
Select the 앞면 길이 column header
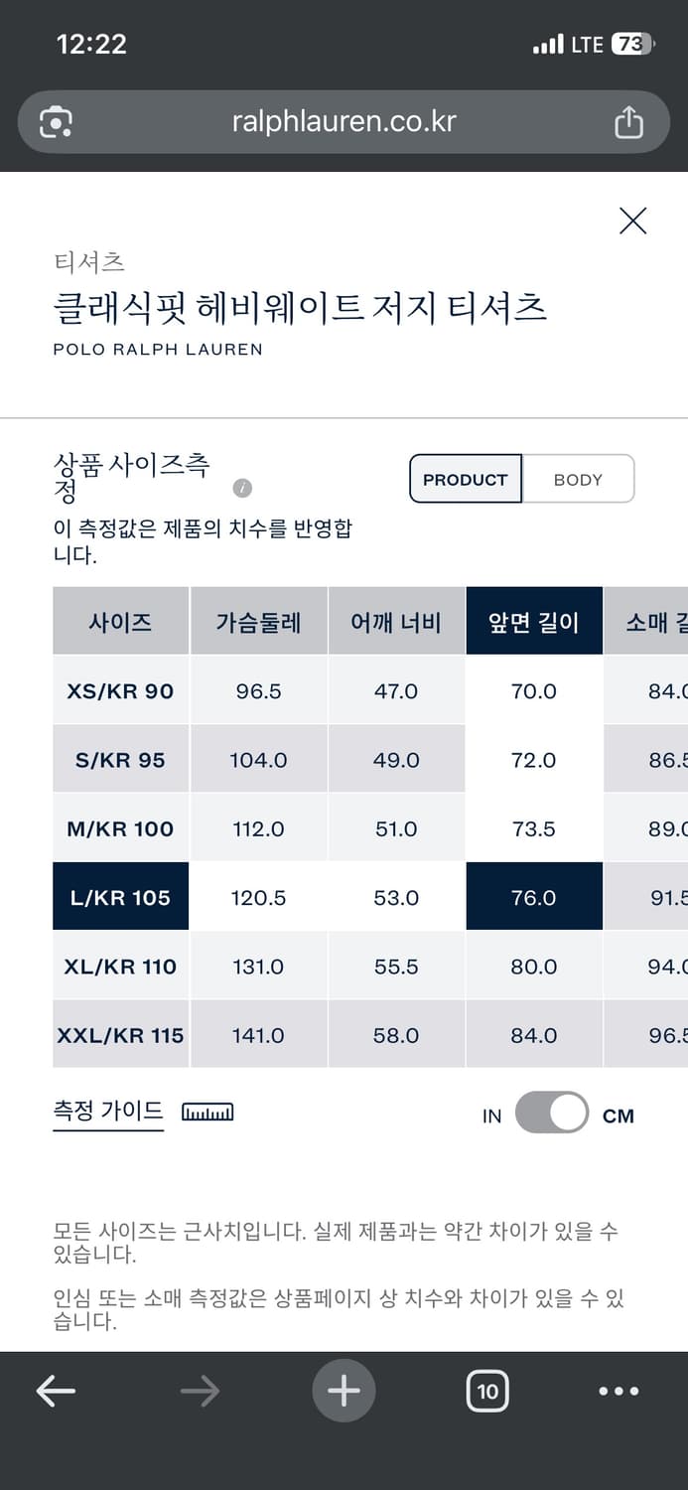[533, 621]
